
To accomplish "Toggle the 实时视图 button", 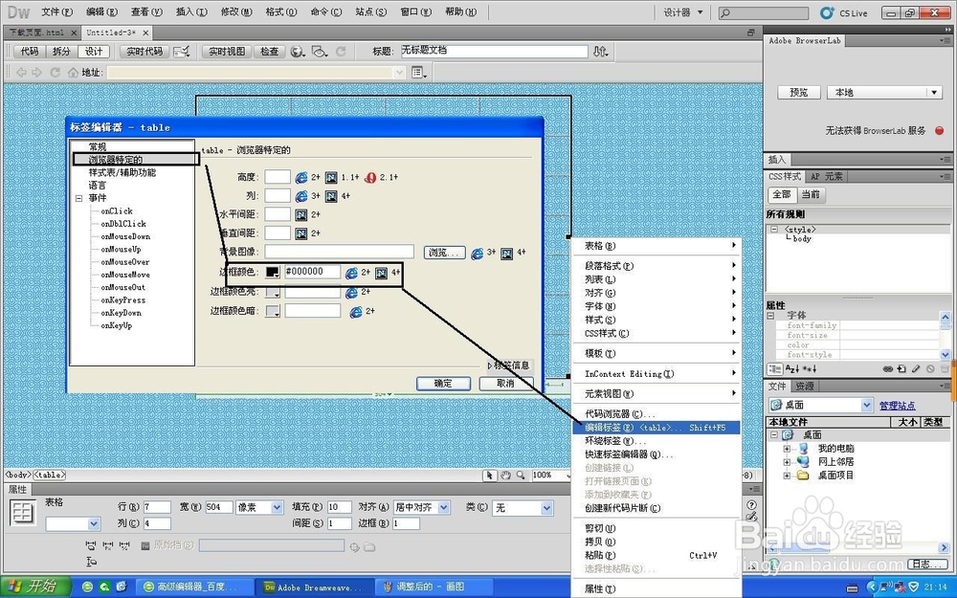I will click(227, 52).
